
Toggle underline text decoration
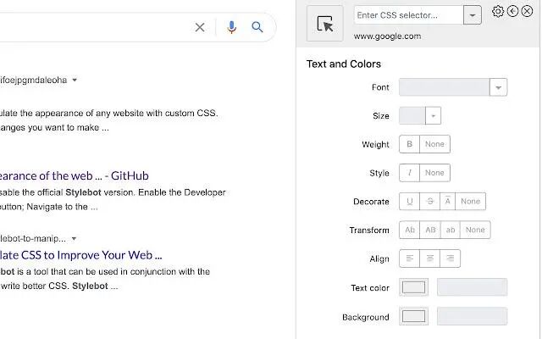pyautogui.click(x=410, y=202)
